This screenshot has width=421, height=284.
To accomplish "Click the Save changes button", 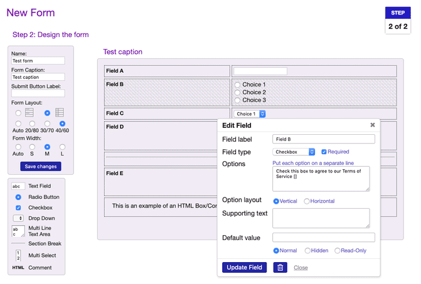I will click(x=41, y=166).
